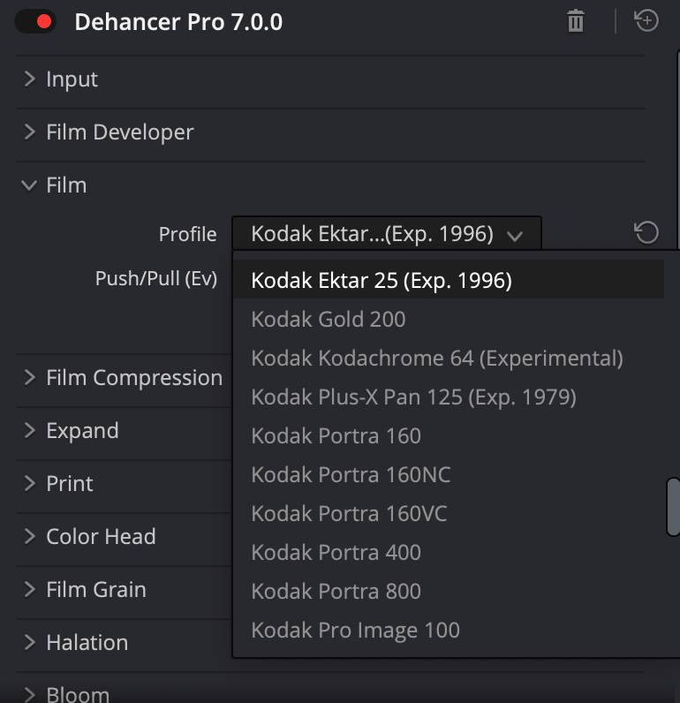The height and width of the screenshot is (703, 680).
Task: Reset the Film Profile parameter
Action: coord(646,233)
